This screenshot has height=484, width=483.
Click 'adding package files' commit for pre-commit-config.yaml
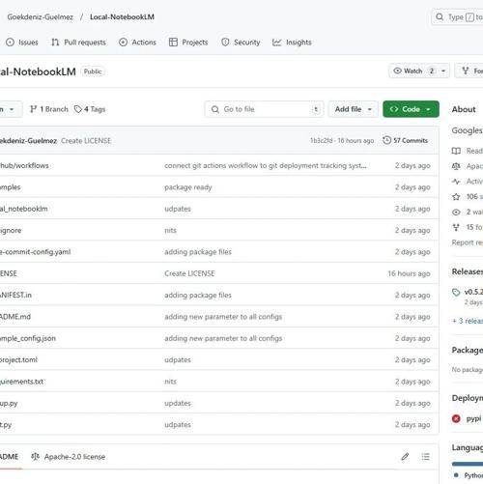[198, 252]
